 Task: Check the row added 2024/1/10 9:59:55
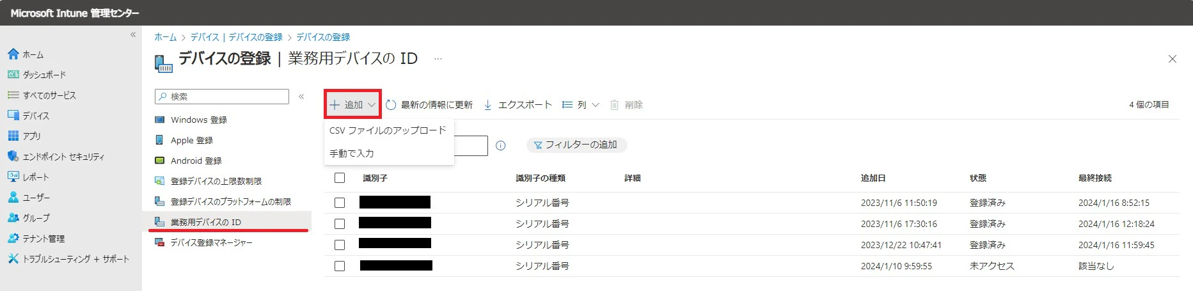340,266
